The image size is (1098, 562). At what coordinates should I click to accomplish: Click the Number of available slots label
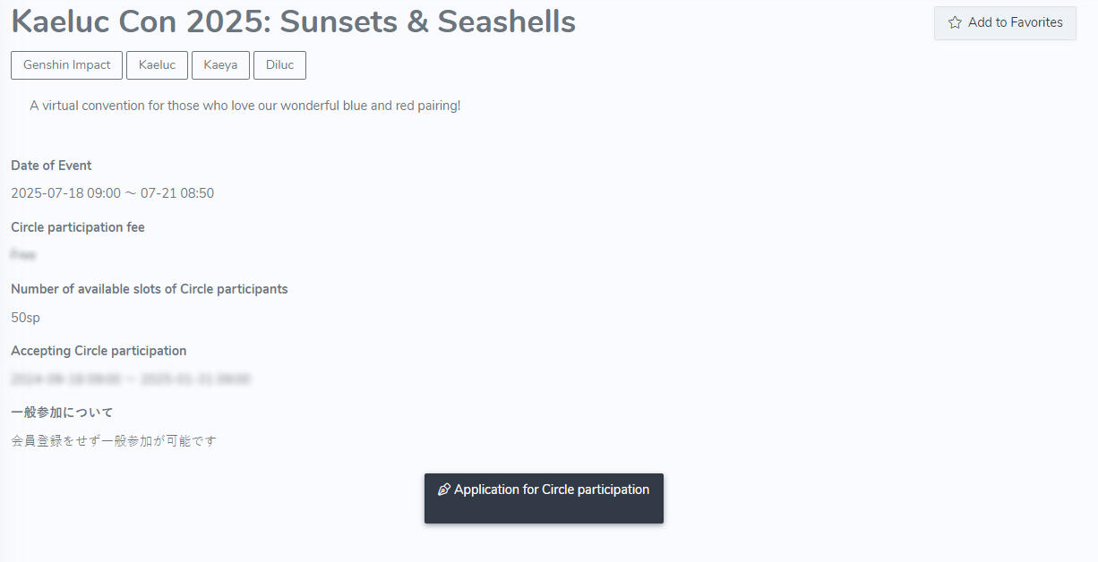click(150, 289)
